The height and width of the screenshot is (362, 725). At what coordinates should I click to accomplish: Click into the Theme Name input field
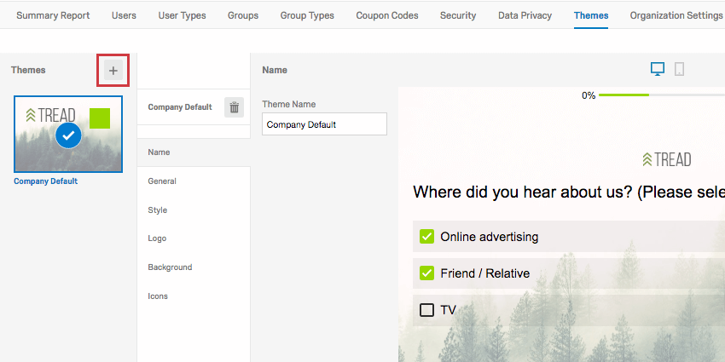pyautogui.click(x=324, y=124)
